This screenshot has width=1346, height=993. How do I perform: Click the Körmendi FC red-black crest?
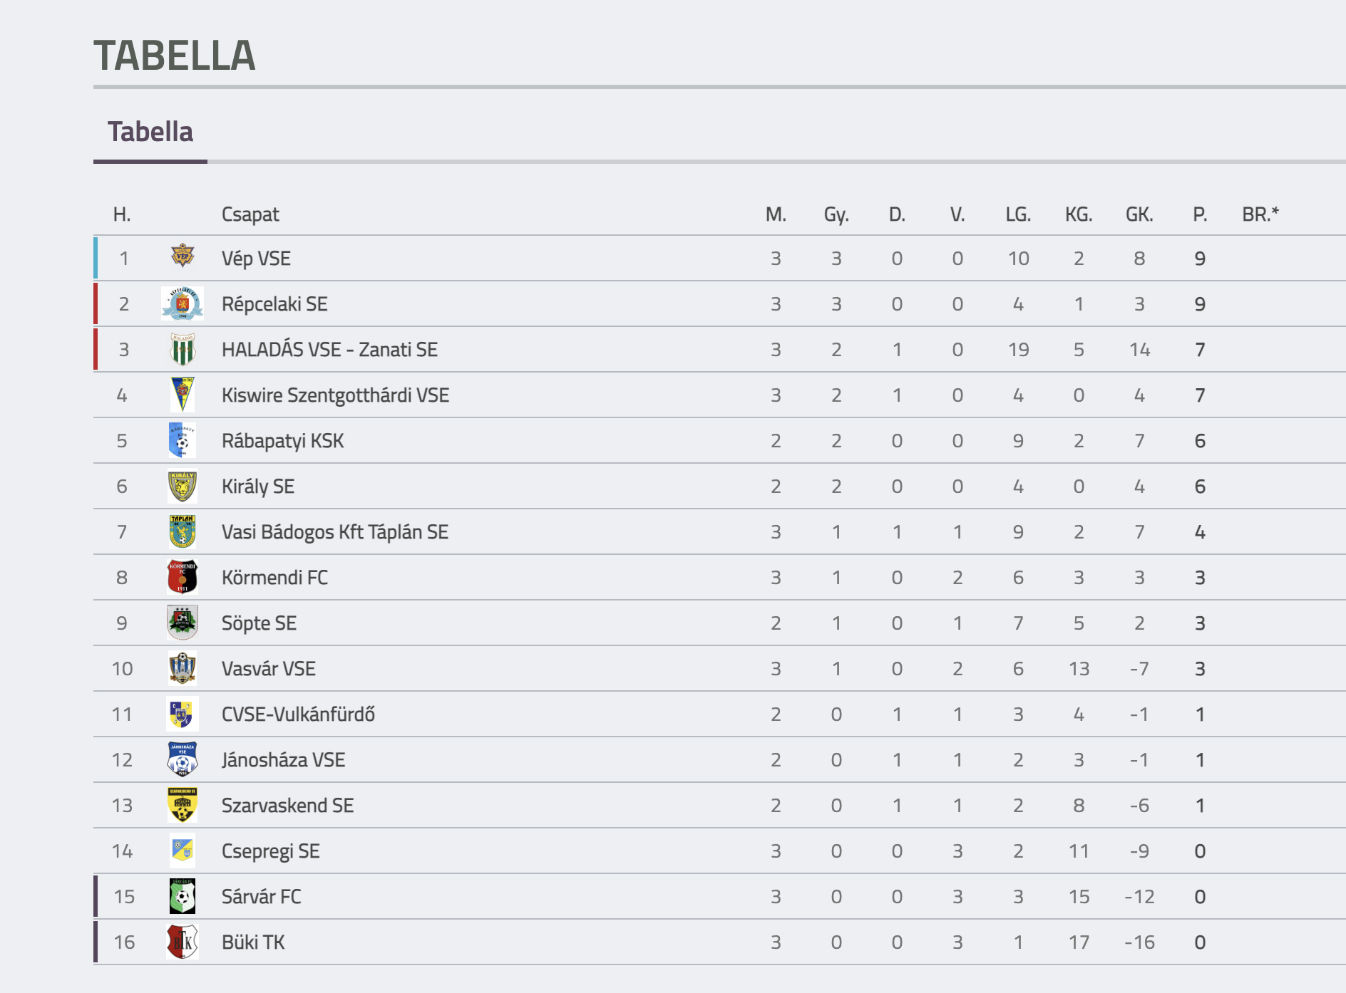[183, 577]
